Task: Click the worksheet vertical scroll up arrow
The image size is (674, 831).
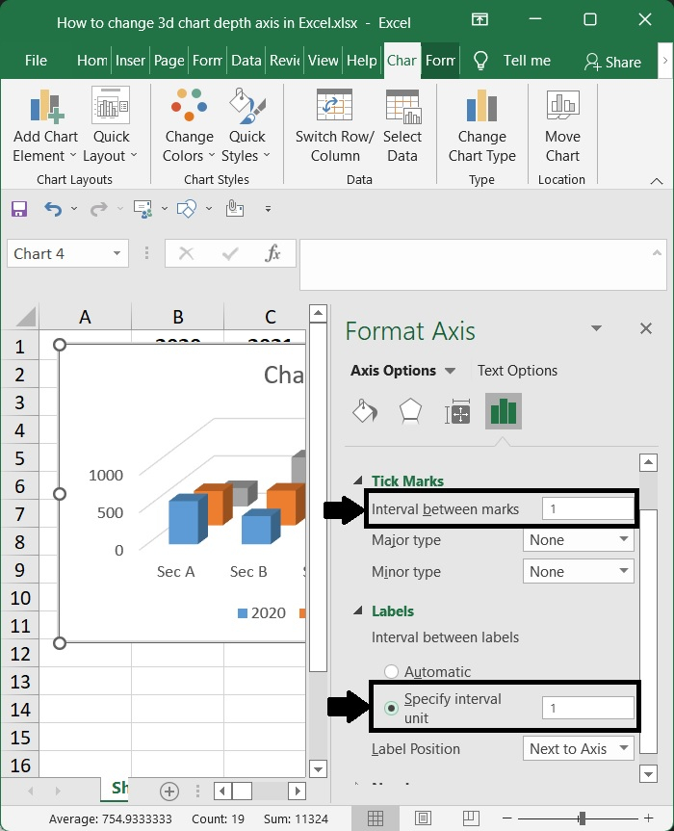Action: click(x=318, y=313)
